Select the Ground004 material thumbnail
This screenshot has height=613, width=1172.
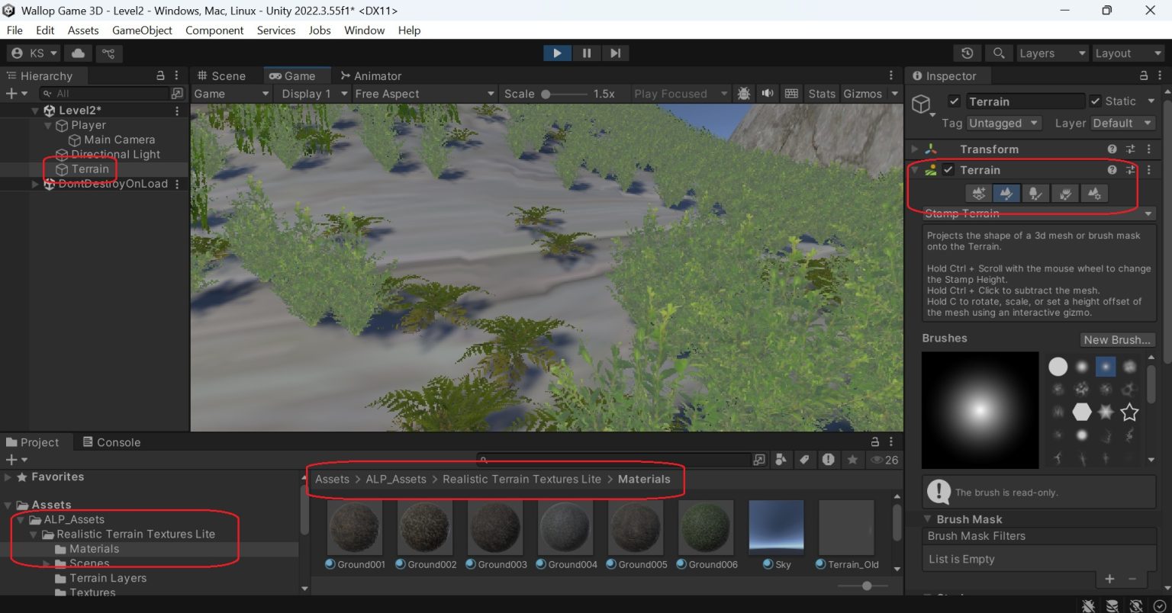tap(565, 527)
